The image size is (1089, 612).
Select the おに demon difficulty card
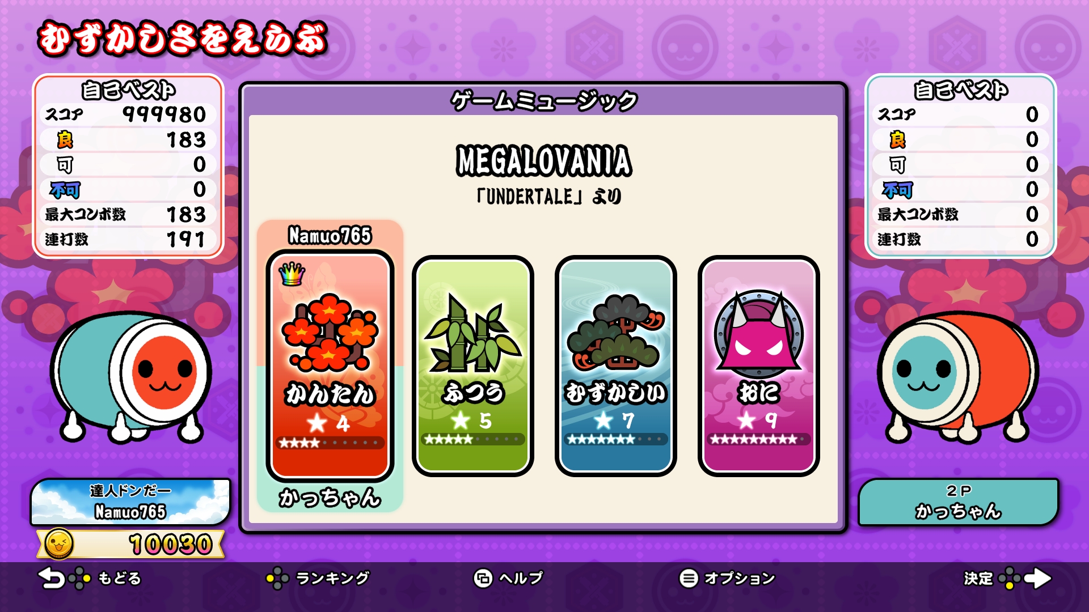(758, 365)
